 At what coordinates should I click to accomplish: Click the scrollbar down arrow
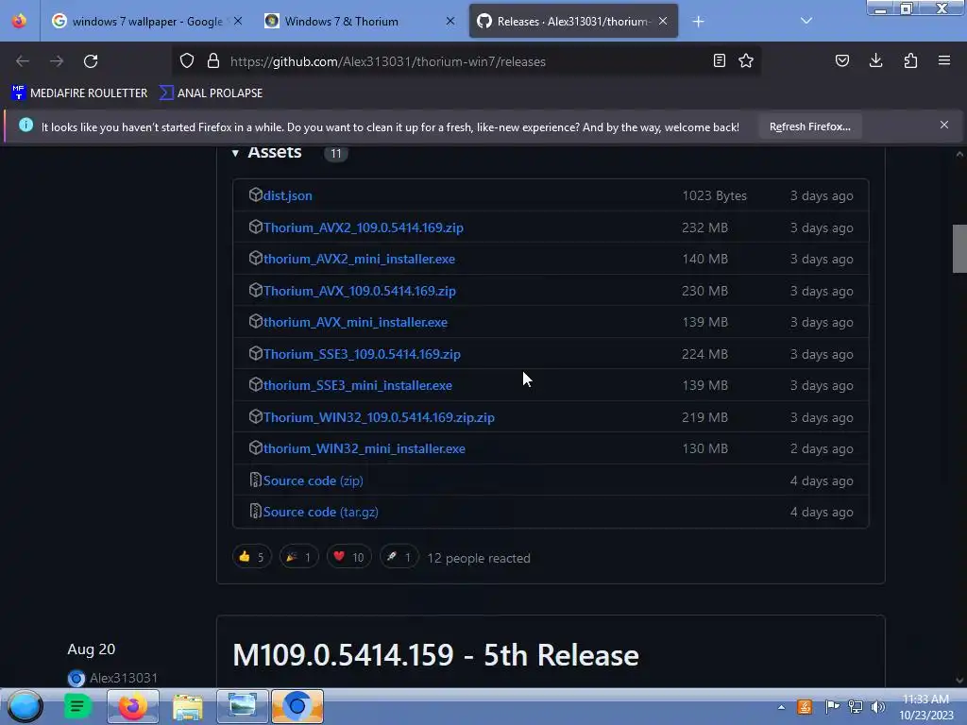point(959,681)
